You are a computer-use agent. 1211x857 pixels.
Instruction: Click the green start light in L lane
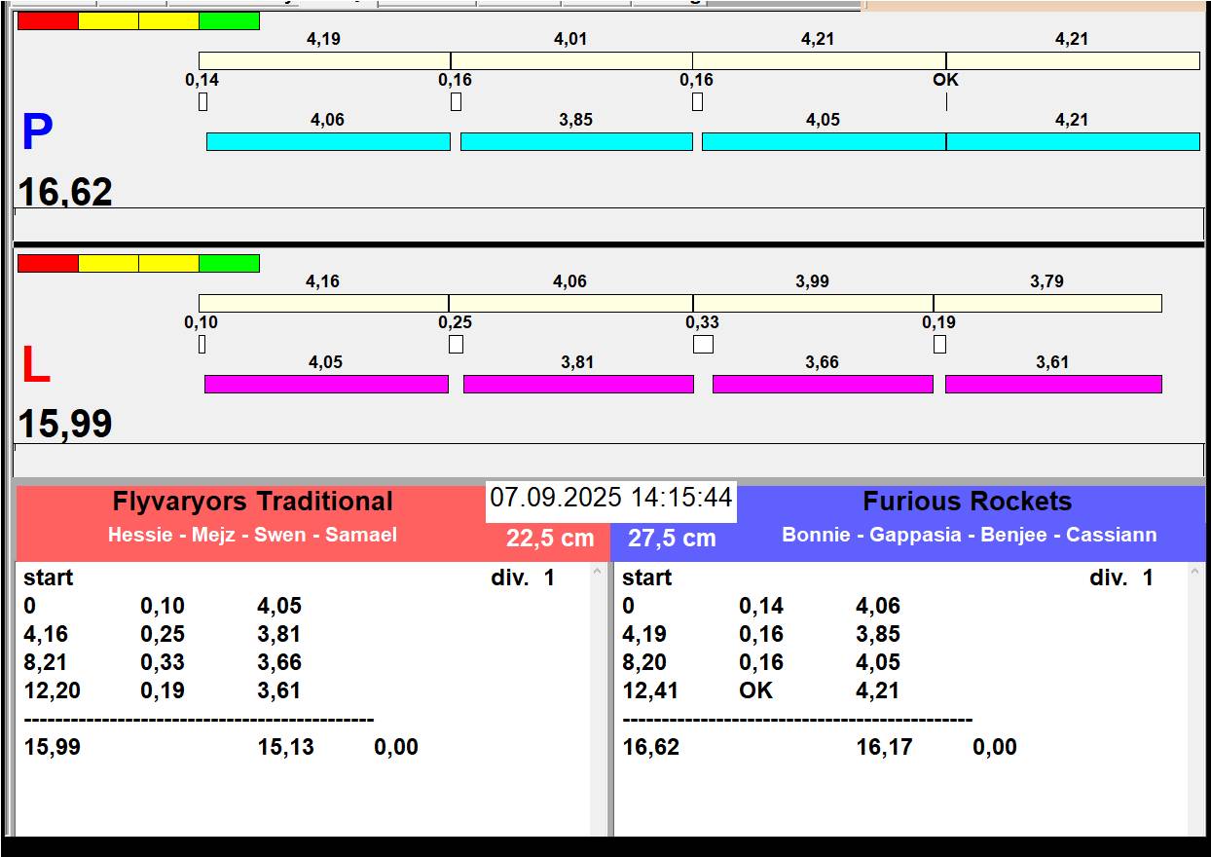[x=230, y=263]
